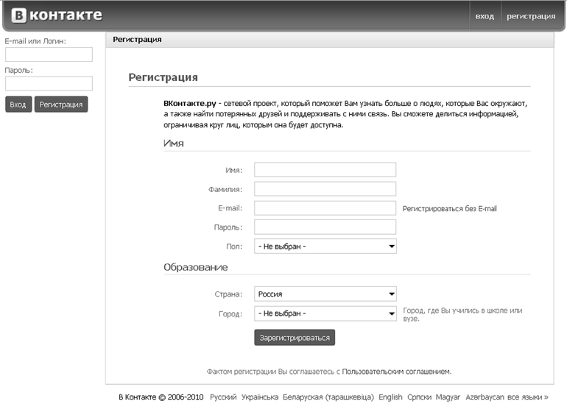Viewport: 567px width, 404px height.
Task: Click the registration form 'Пароль' field
Action: [325, 227]
